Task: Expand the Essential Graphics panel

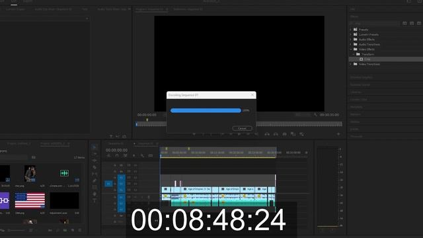Action: point(362,77)
